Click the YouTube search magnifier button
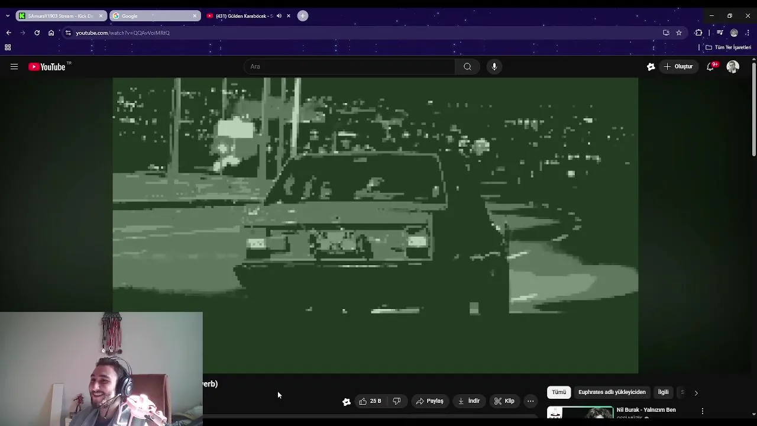Viewport: 757px width, 426px height. click(467, 67)
